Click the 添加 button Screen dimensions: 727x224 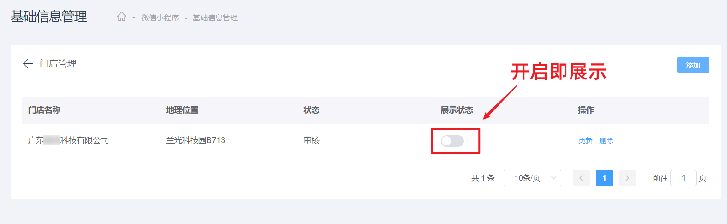[693, 65]
